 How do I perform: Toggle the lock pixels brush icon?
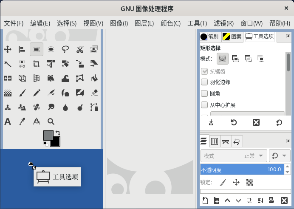[x=223, y=182]
